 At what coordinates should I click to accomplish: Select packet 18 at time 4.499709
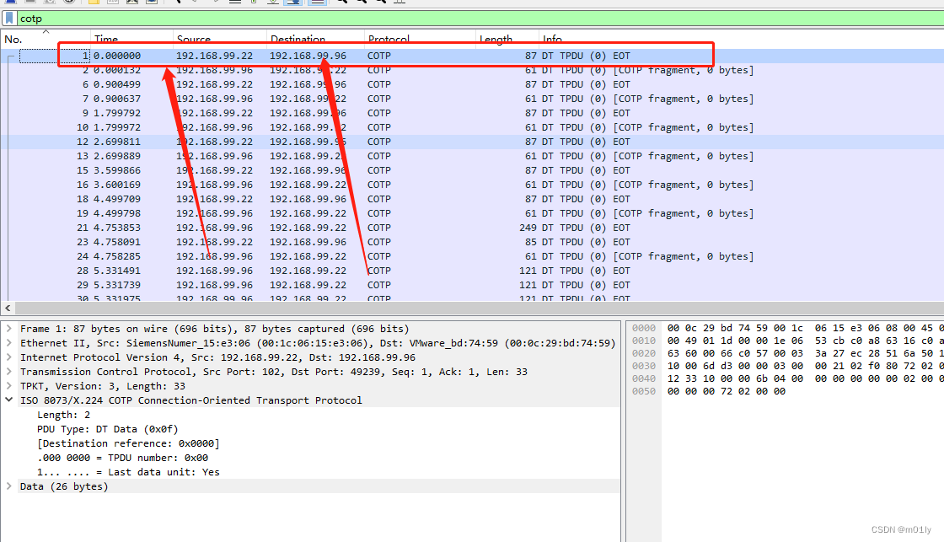472,199
